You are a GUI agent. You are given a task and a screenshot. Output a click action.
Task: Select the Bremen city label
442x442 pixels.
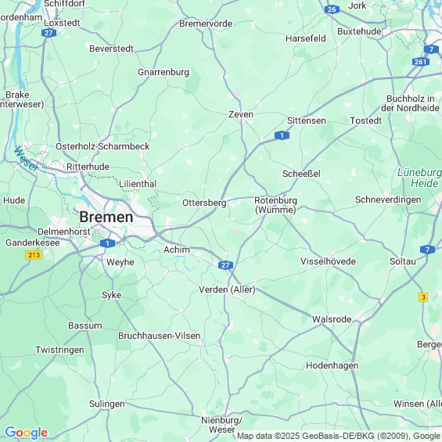[106, 217]
